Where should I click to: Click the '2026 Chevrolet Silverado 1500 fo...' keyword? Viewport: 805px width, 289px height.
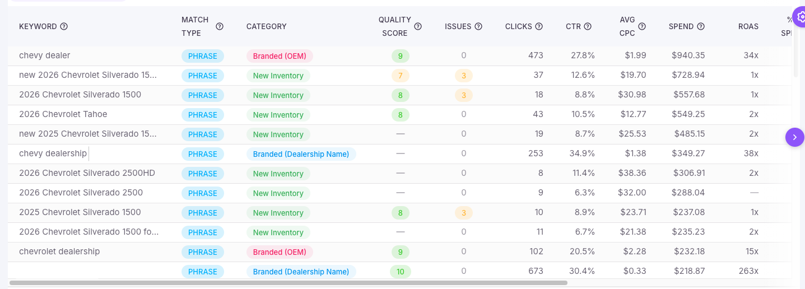(89, 232)
